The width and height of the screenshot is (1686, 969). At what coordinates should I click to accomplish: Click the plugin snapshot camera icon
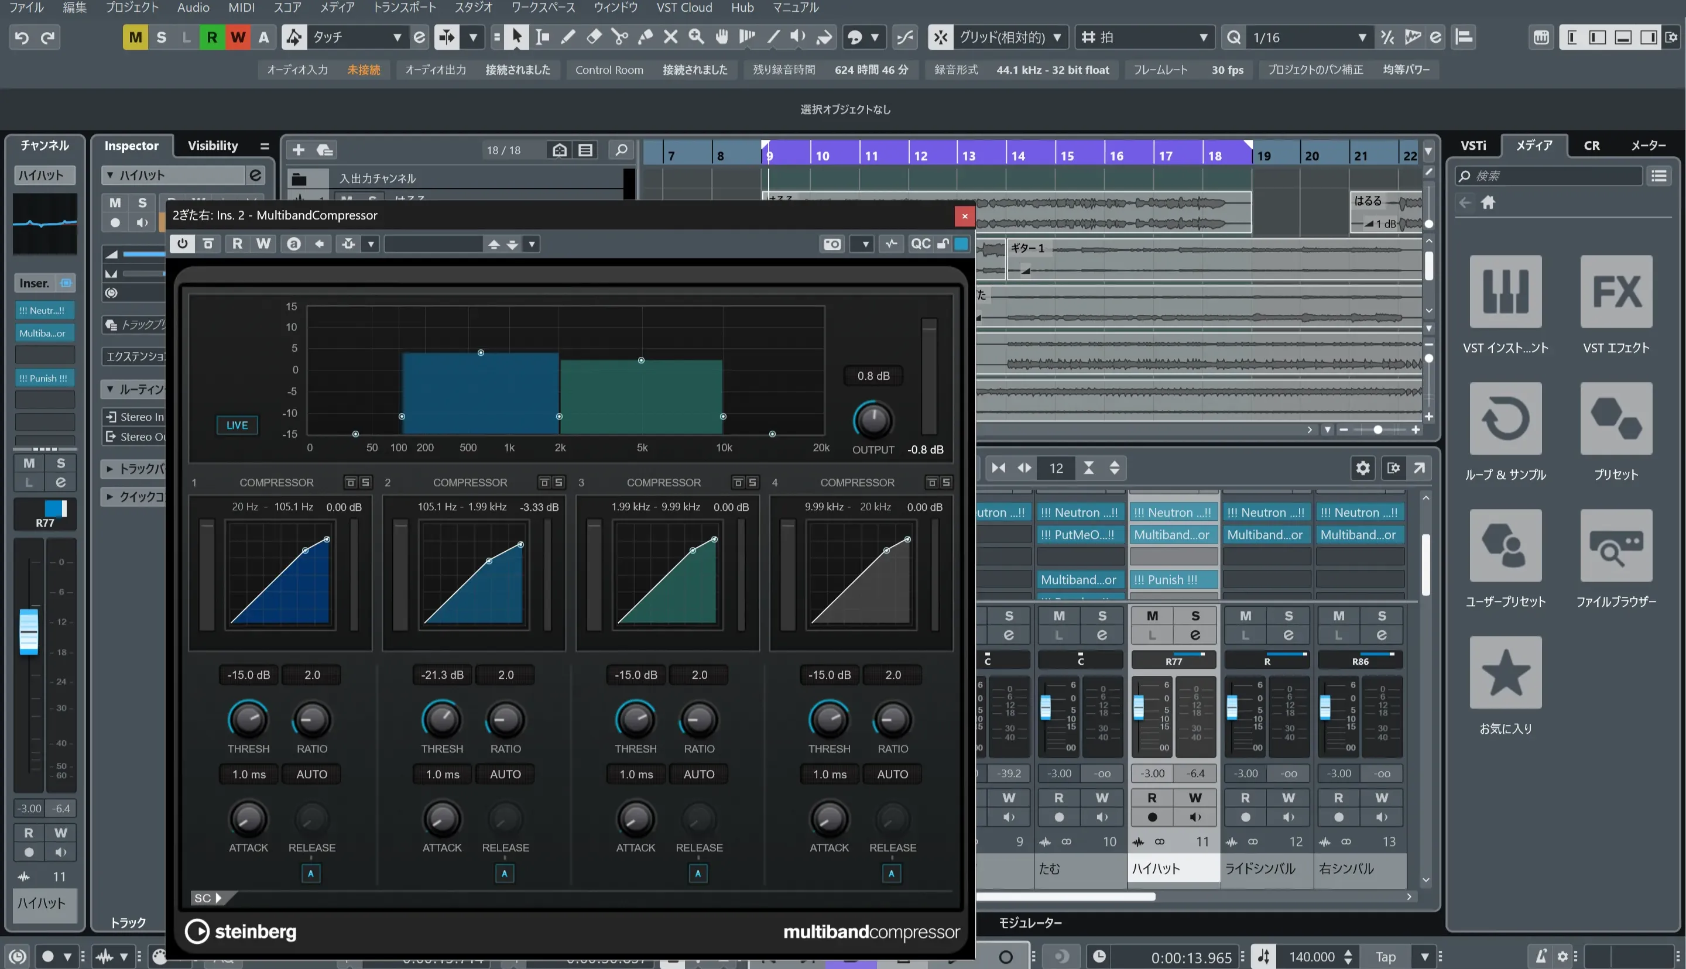pyautogui.click(x=832, y=244)
